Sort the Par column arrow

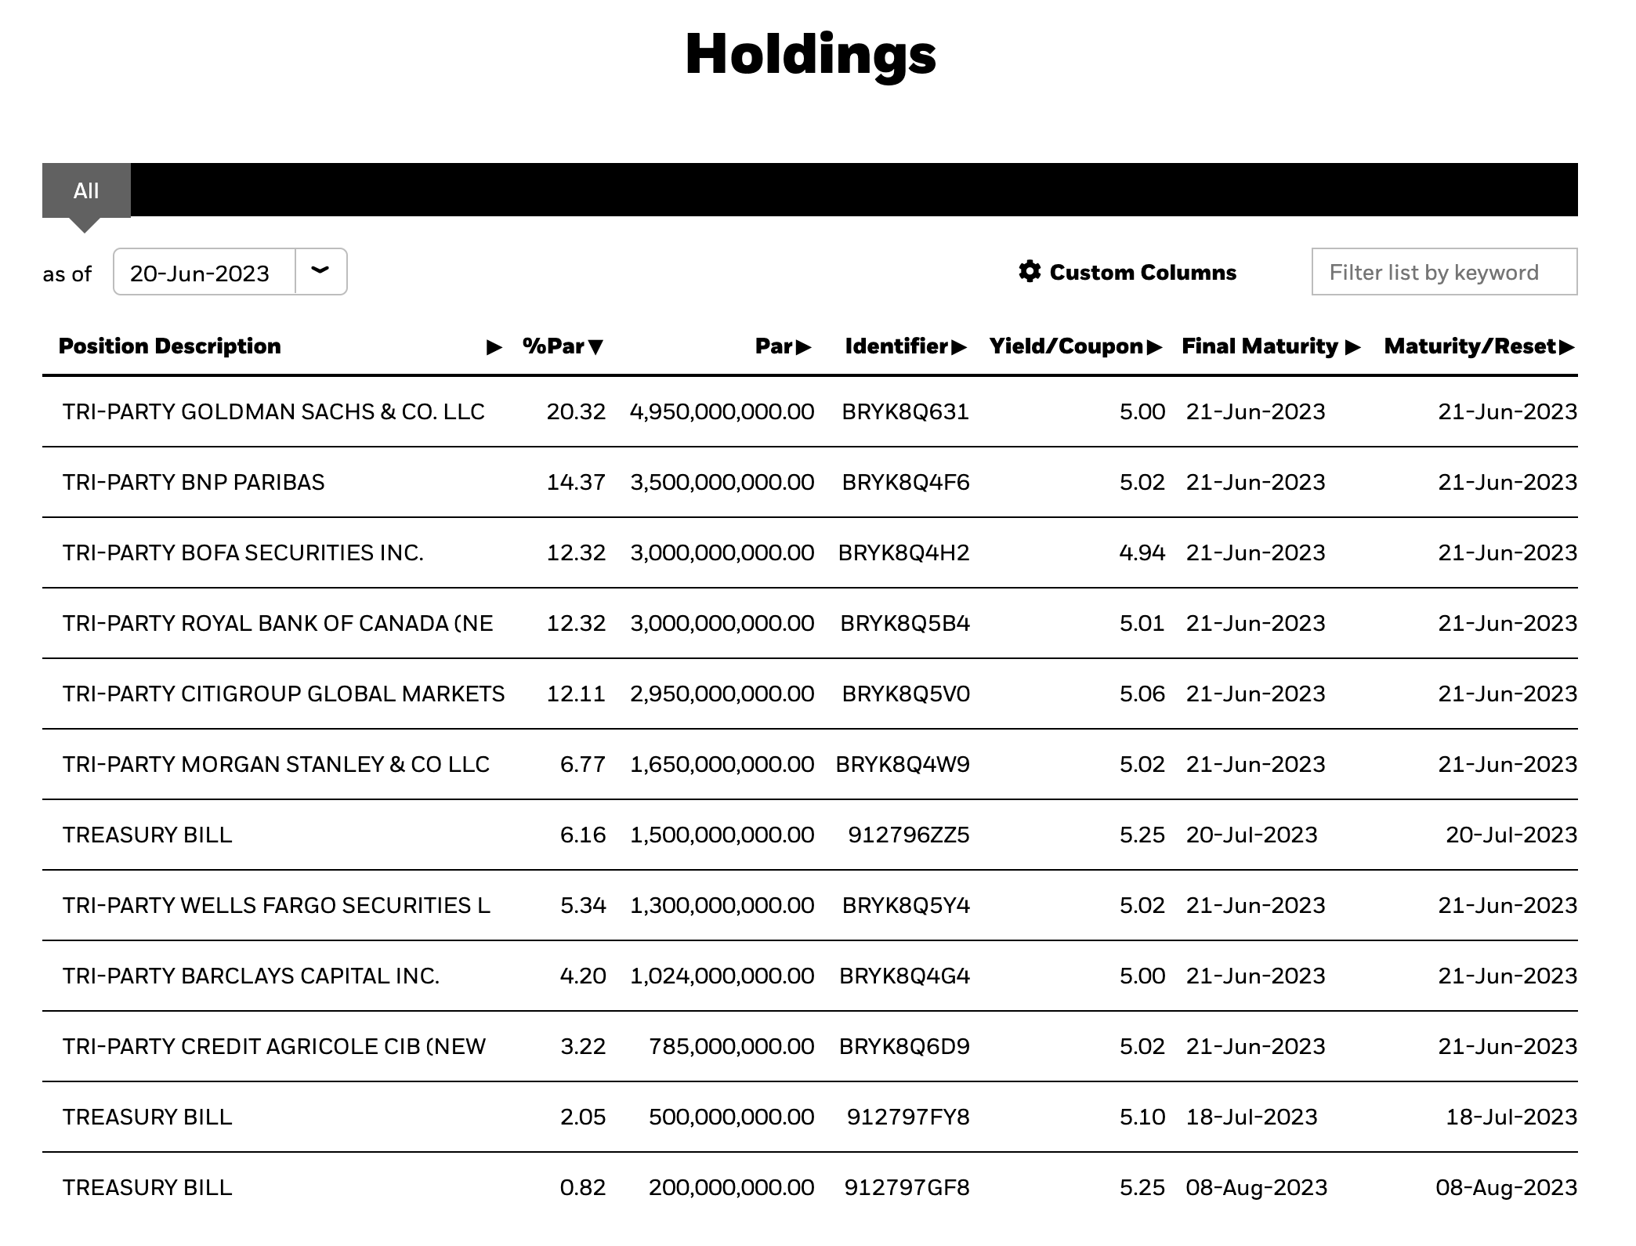click(x=803, y=347)
